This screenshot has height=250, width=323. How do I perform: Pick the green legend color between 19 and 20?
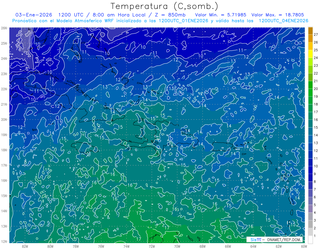click(x=310, y=93)
